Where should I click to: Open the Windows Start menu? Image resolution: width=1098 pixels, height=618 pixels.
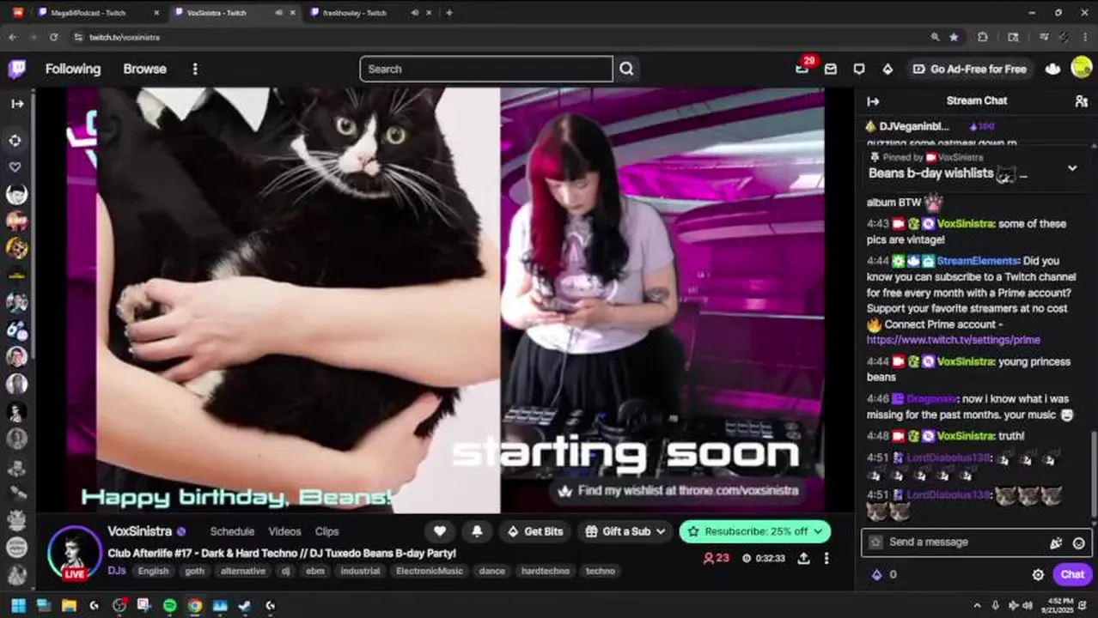point(18,605)
